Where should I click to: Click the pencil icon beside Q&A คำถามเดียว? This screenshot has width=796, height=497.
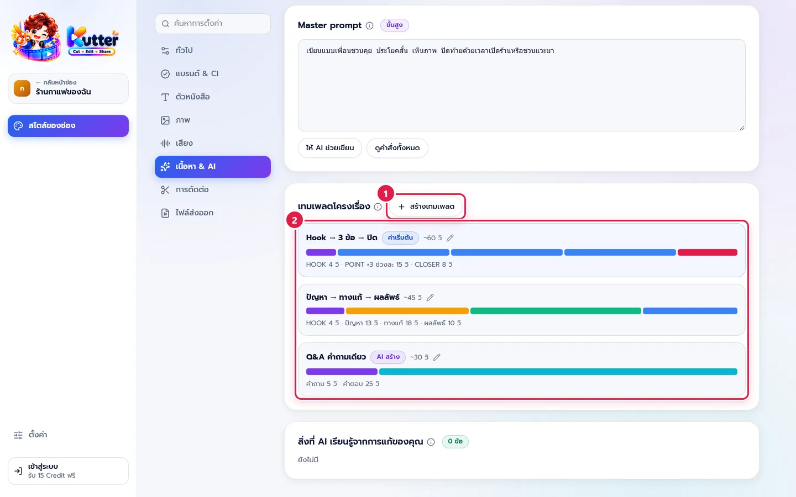[x=437, y=357]
